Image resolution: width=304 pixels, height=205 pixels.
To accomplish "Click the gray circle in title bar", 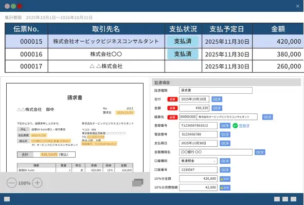I will click(7, 6).
